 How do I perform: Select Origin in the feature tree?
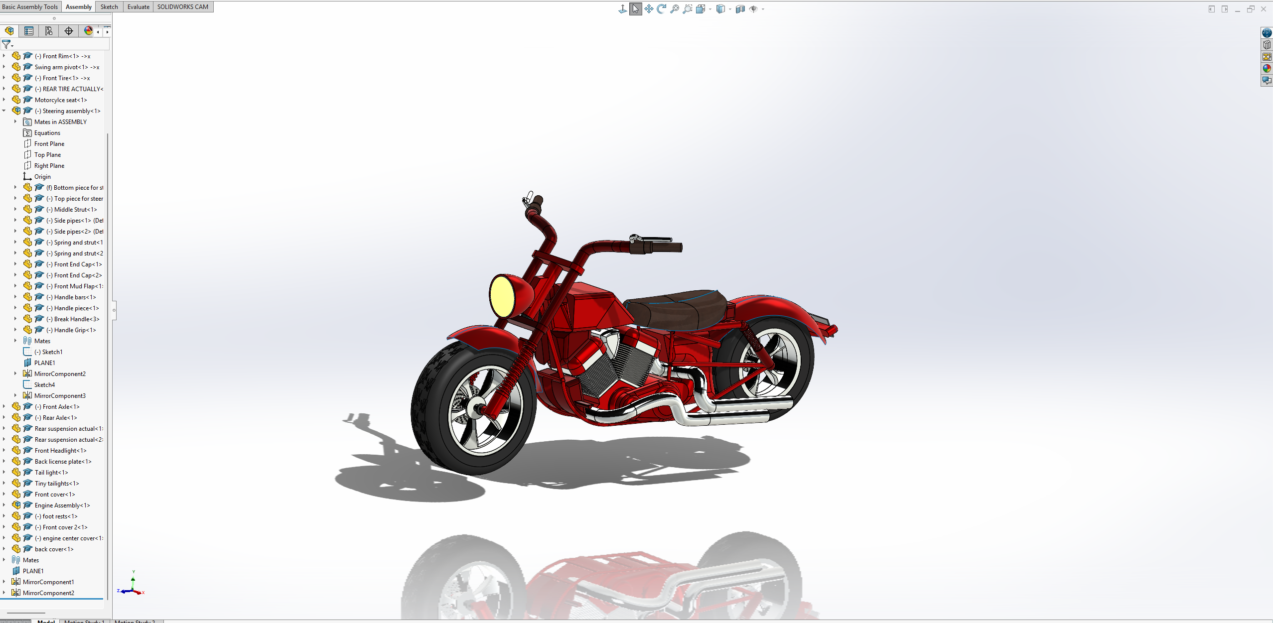click(x=42, y=177)
